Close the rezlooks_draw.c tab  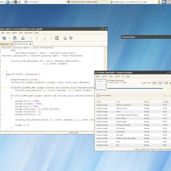click(11, 44)
